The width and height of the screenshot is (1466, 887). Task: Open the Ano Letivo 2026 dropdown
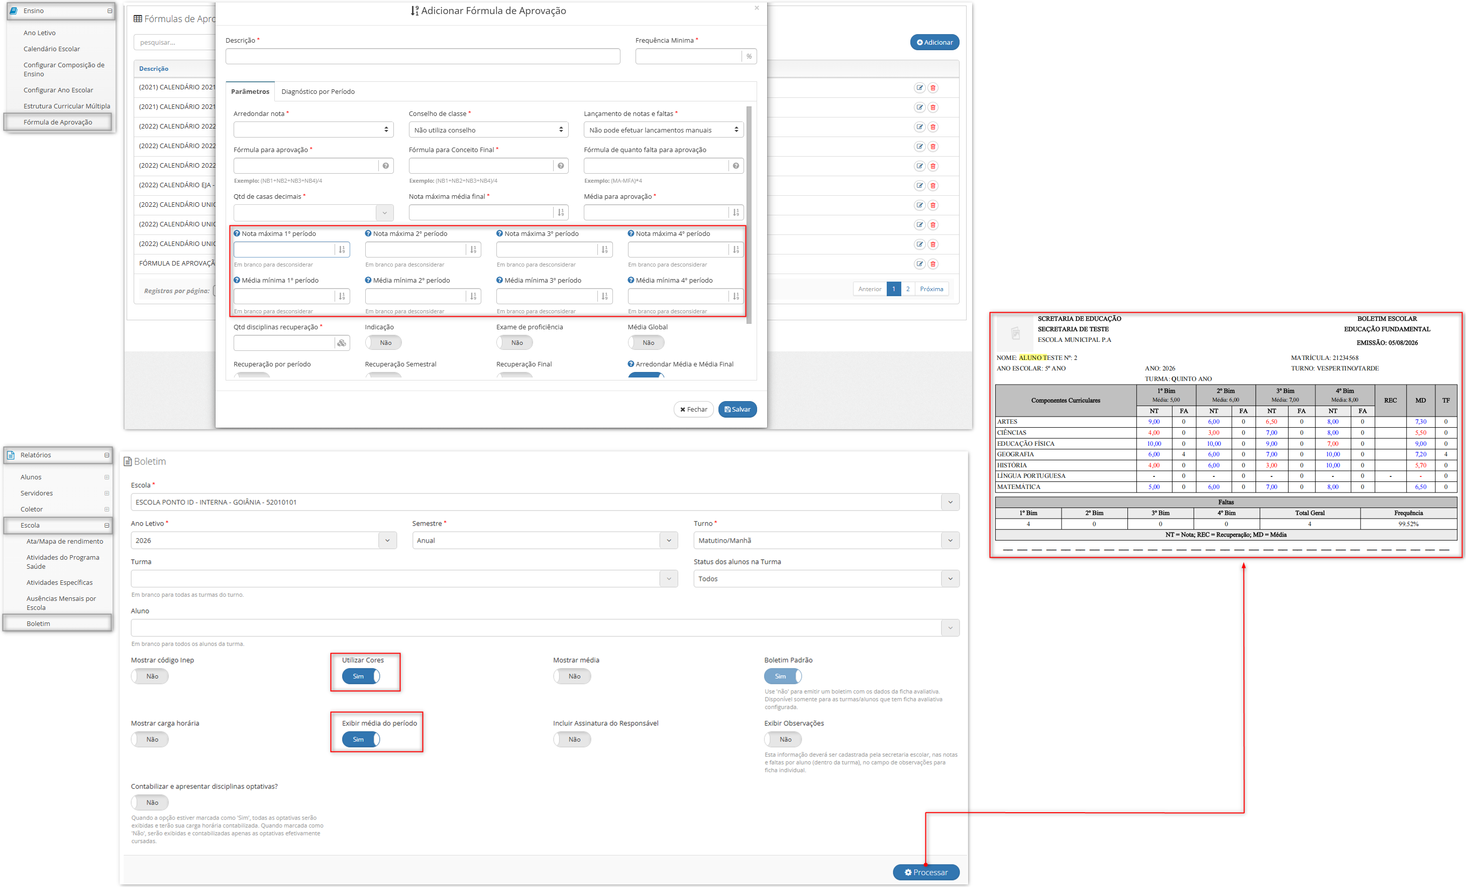tap(264, 541)
